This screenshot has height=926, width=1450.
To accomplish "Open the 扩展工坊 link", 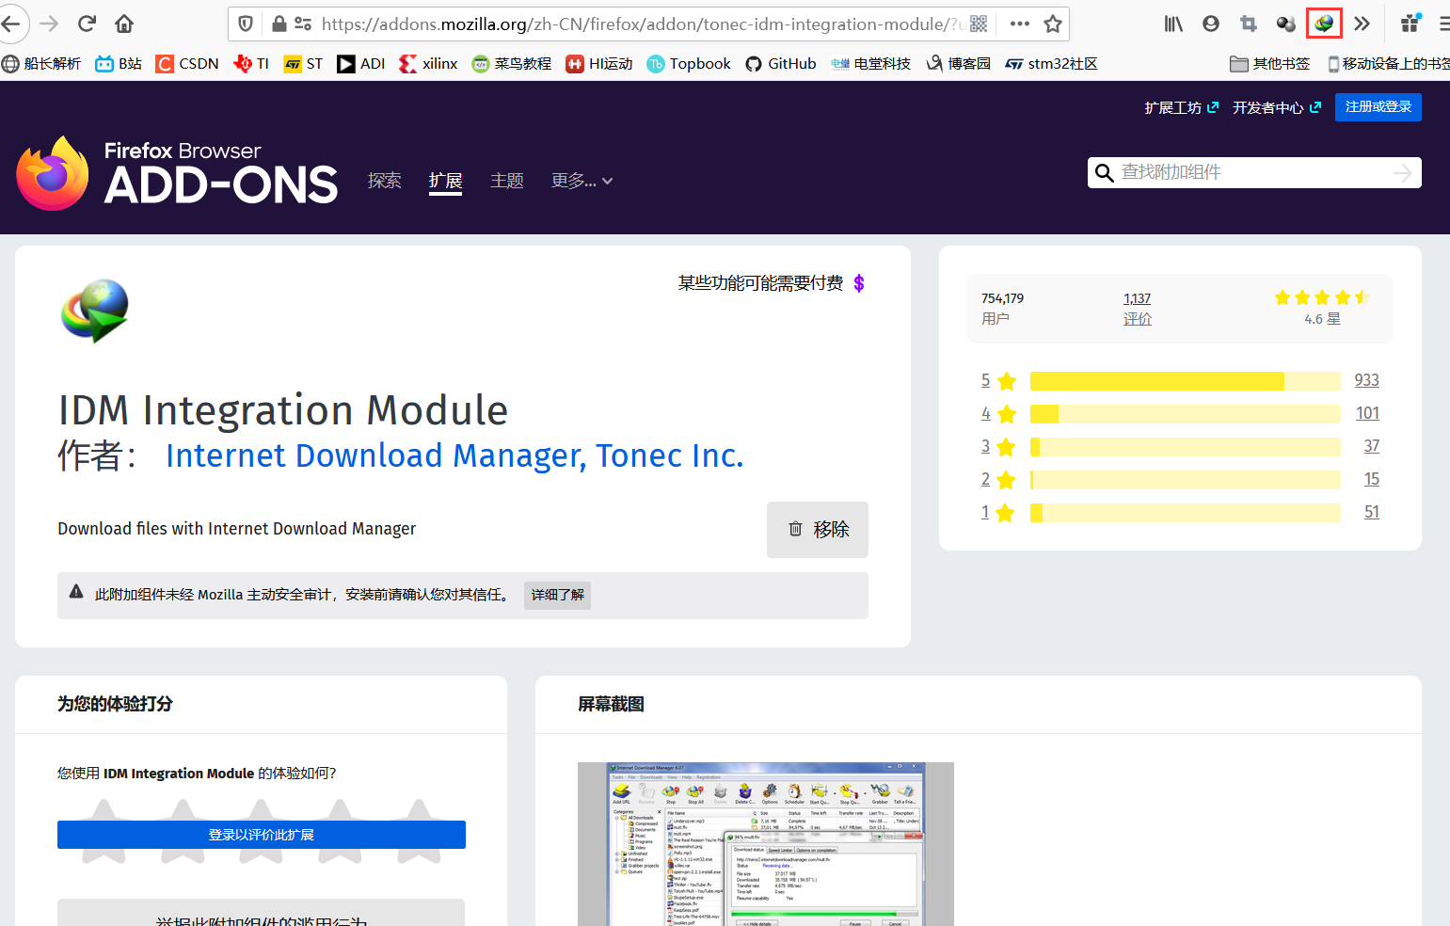I will [x=1181, y=107].
